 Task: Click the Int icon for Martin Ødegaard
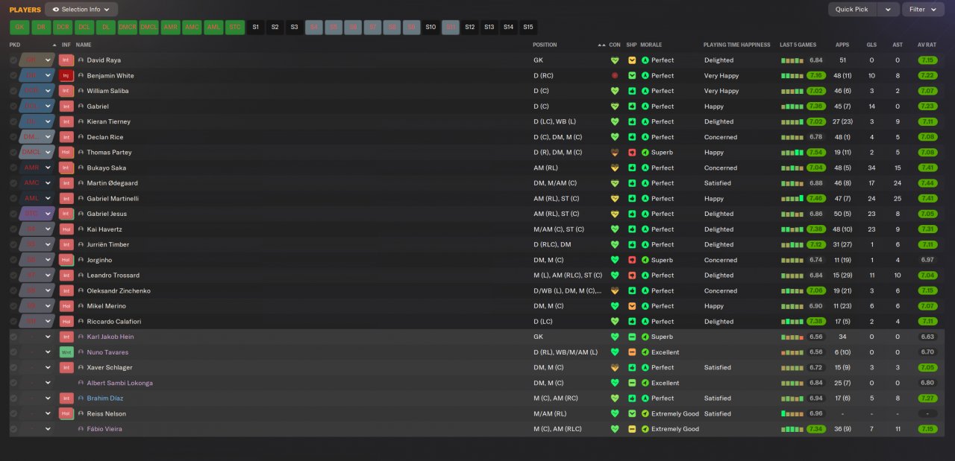coord(66,183)
